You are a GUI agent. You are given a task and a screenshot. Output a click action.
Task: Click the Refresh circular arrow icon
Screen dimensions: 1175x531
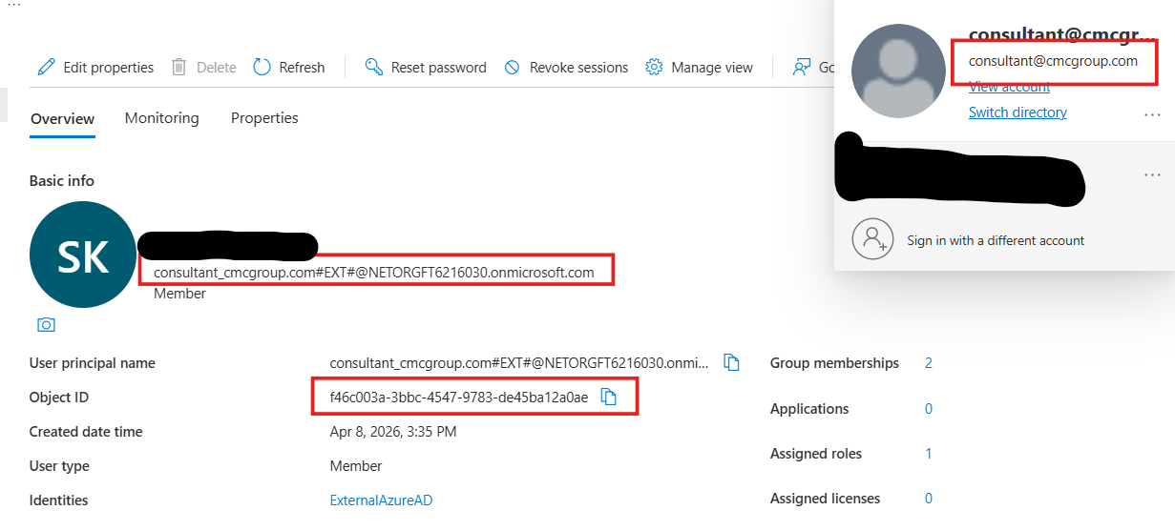tap(262, 67)
